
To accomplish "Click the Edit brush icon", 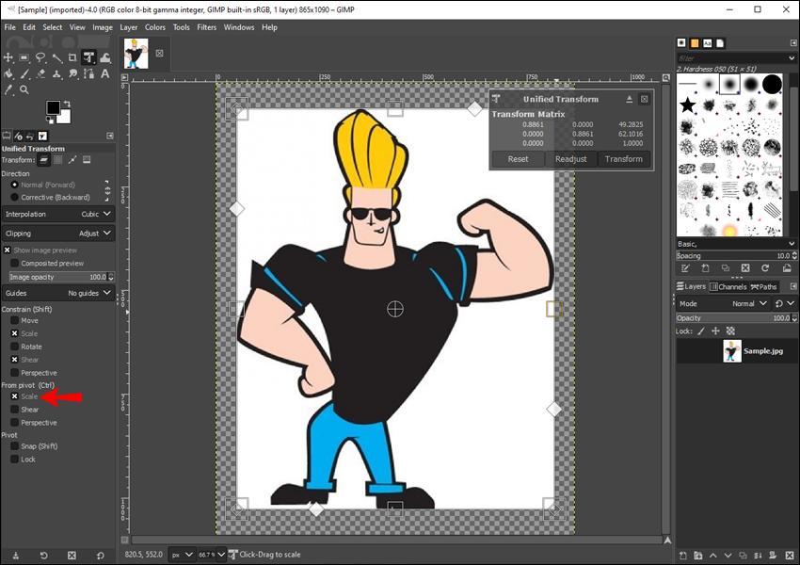I will tap(686, 268).
